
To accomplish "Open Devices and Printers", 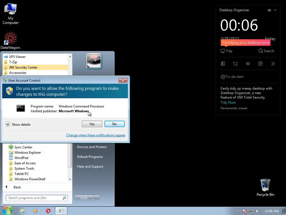I will [x=92, y=147].
